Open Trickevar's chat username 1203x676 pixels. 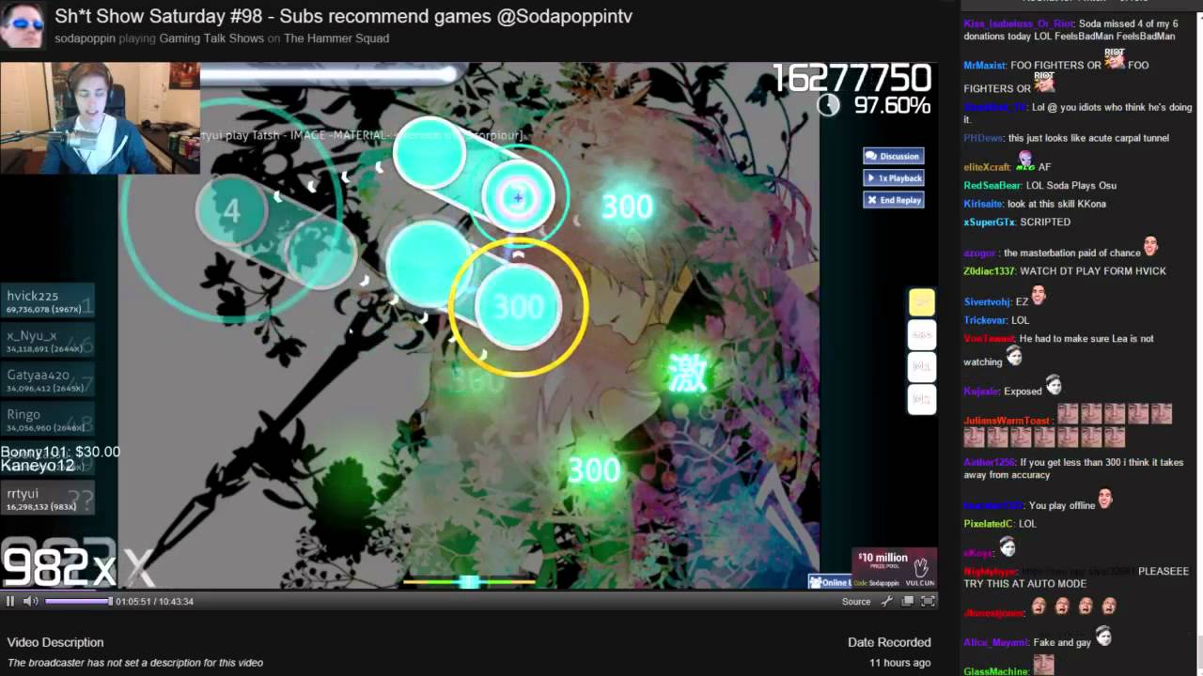[x=984, y=320]
